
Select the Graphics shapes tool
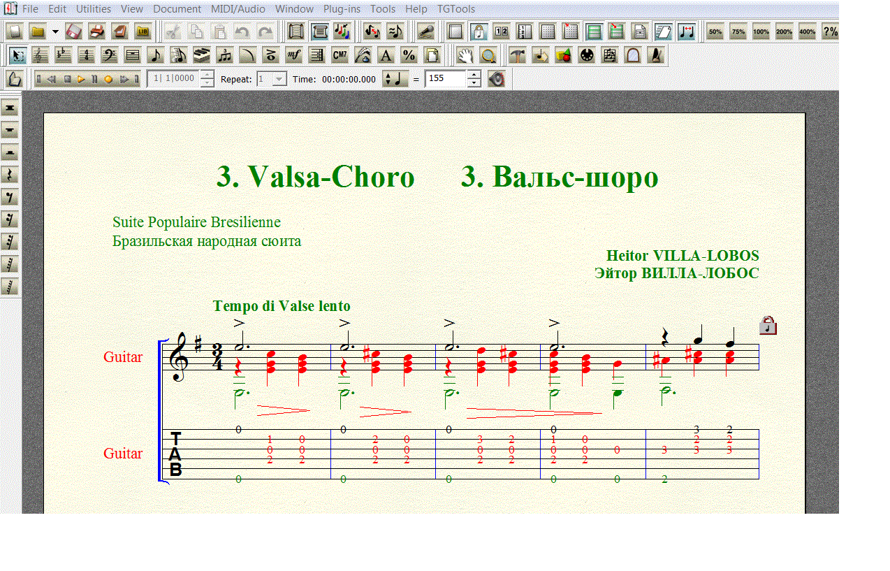tap(563, 55)
